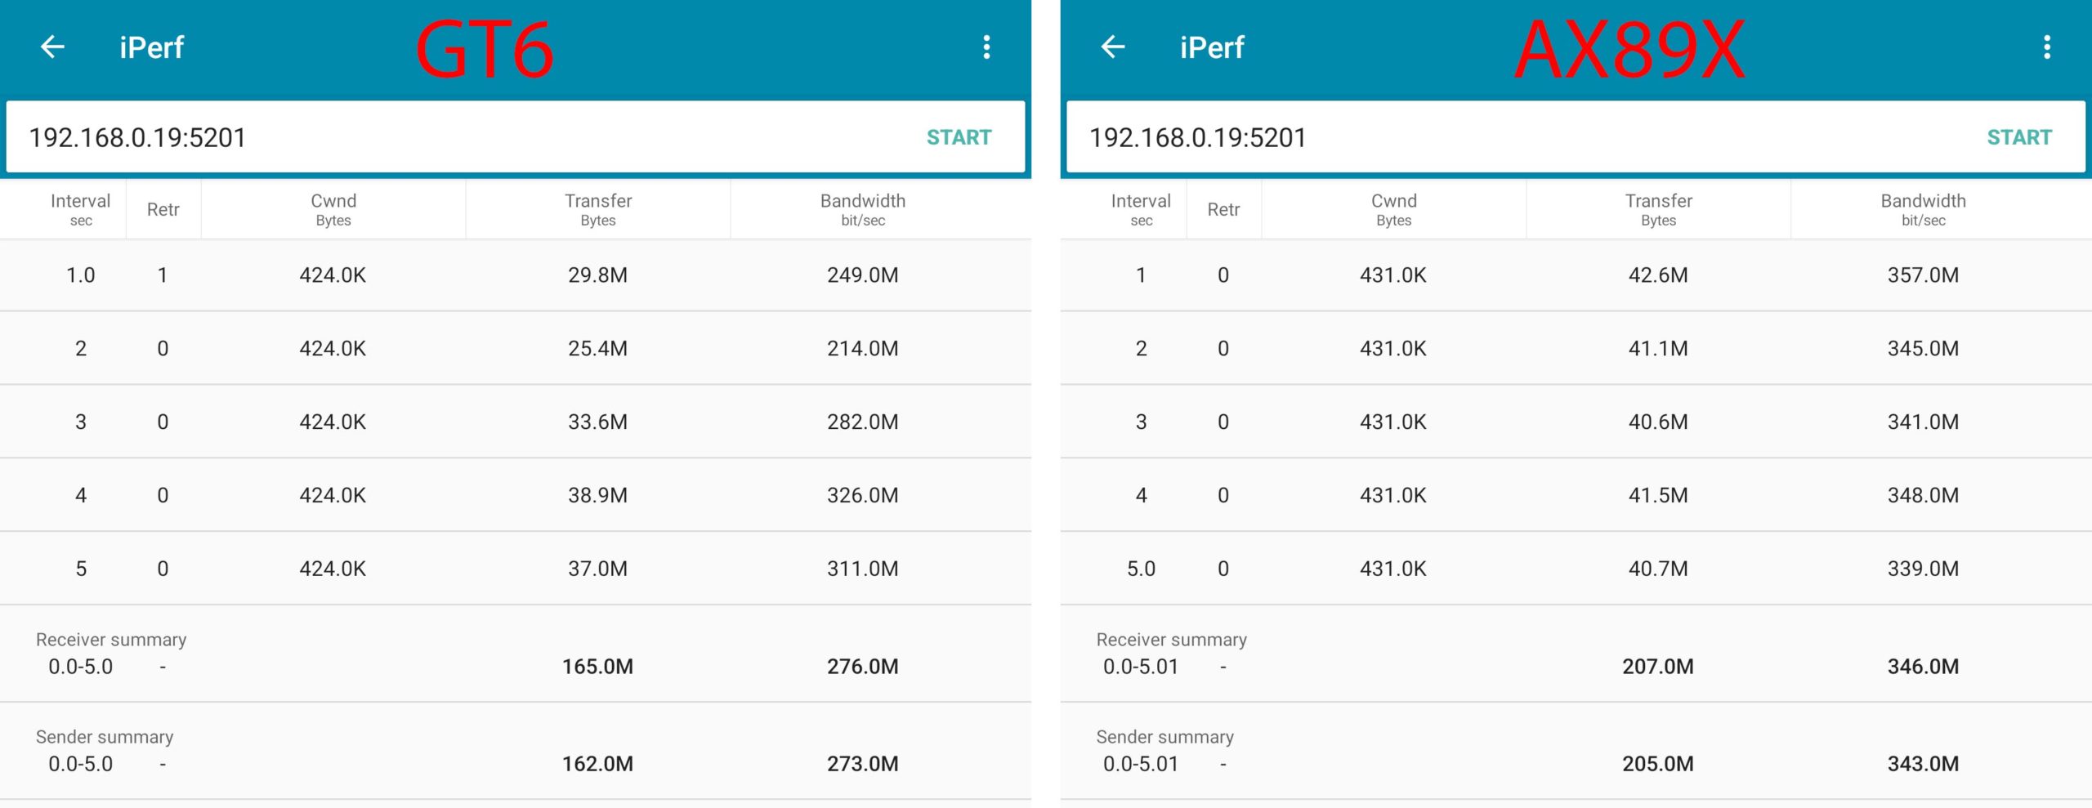
Task: Select Interval column header in GT6 table
Action: click(80, 209)
